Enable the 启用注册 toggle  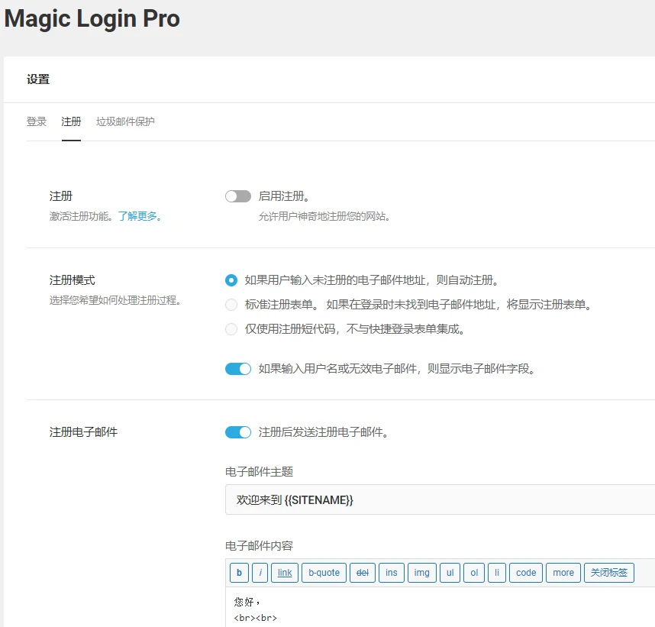tap(237, 196)
